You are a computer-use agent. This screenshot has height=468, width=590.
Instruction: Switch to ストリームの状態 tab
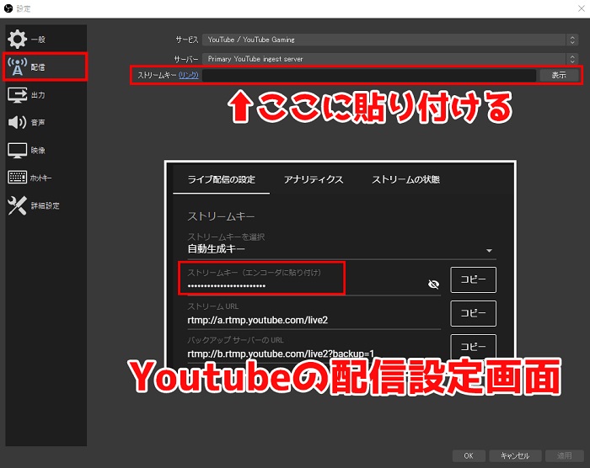point(405,179)
